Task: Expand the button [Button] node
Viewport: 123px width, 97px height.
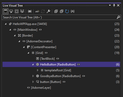Action: click(x=33, y=82)
